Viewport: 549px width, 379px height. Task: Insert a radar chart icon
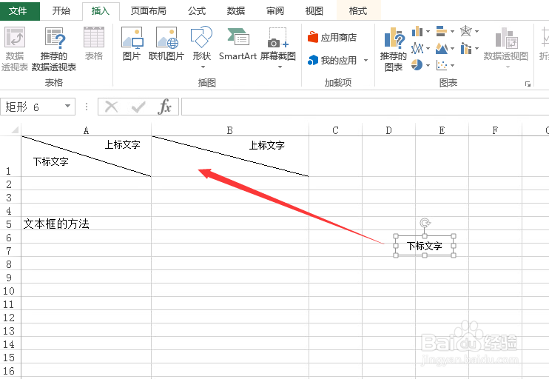(466, 31)
